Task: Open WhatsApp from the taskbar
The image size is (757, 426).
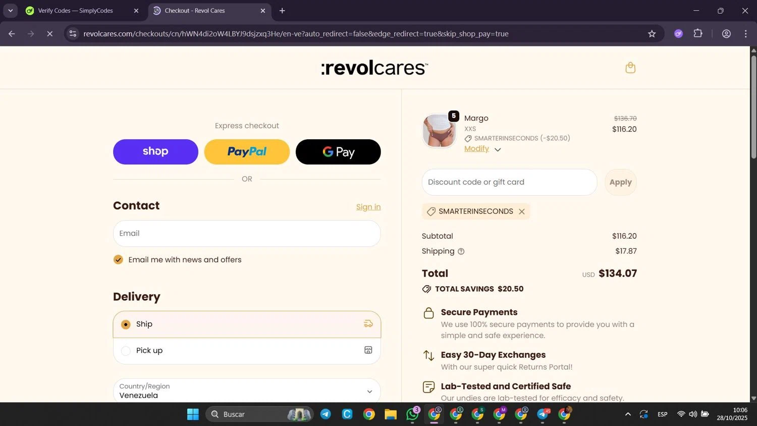Action: coord(412,414)
